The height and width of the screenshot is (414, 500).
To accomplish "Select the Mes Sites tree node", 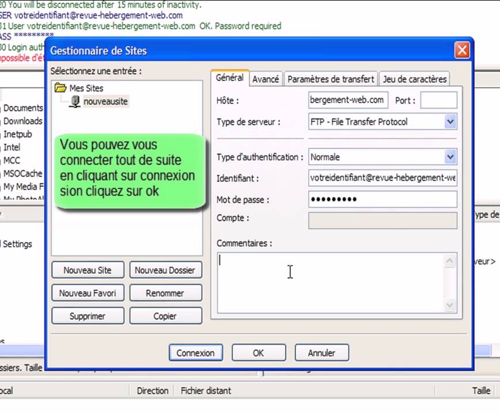I will point(86,88).
